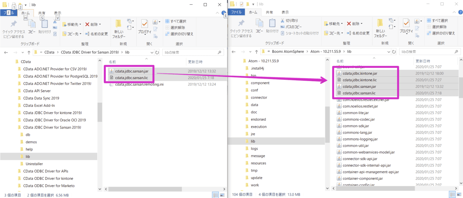Switch left window to details view
Image resolution: width=463 pixels, height=198 pixels.
point(215,195)
